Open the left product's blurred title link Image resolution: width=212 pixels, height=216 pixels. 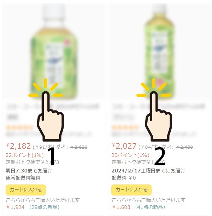(x=52, y=112)
